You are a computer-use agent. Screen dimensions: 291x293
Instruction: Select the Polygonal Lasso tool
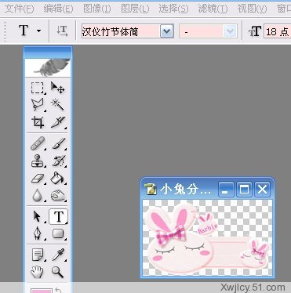click(x=38, y=104)
